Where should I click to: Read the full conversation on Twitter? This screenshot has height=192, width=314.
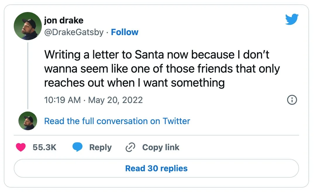(x=117, y=121)
